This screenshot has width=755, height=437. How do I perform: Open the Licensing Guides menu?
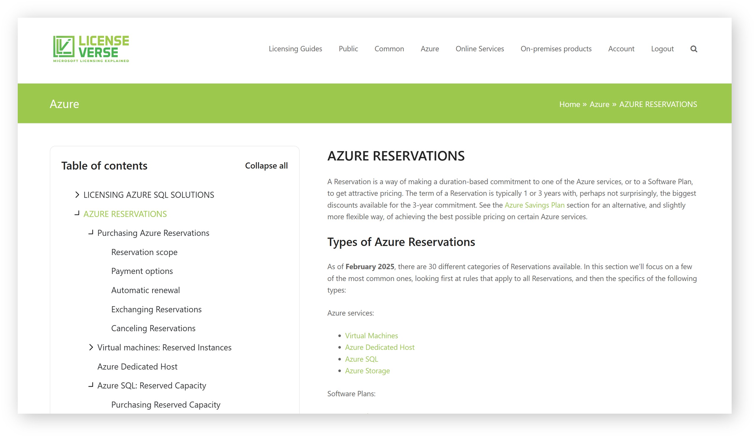(x=295, y=49)
